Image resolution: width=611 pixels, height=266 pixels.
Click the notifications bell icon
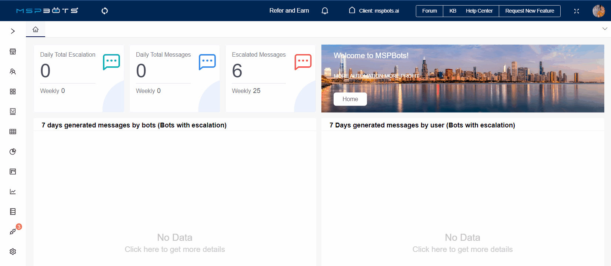[325, 11]
